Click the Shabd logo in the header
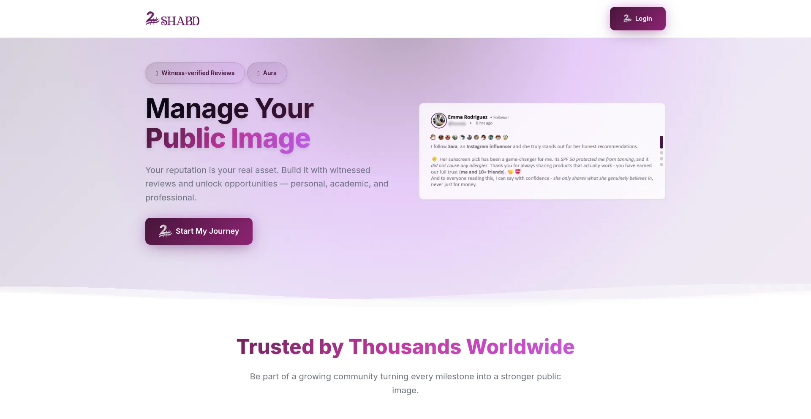Viewport: 811px width, 419px height. pyautogui.click(x=172, y=19)
